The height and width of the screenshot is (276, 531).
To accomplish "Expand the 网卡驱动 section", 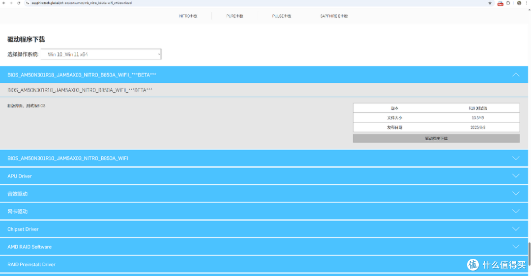I will [x=264, y=211].
